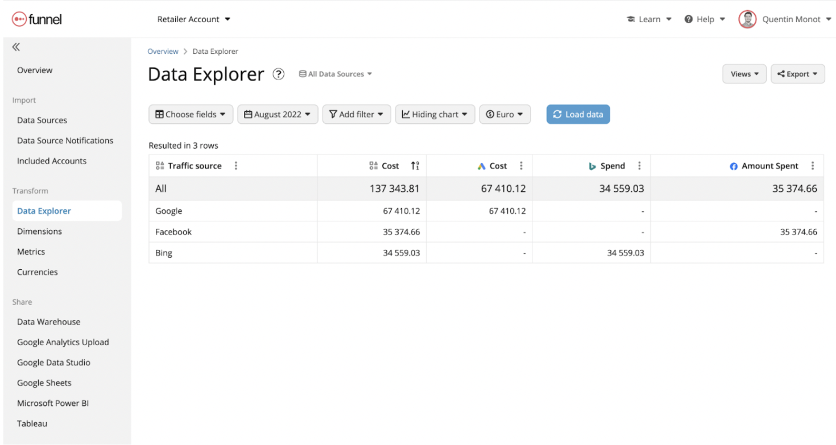The image size is (836, 445).
Task: Expand the August 2022 date picker
Action: point(278,114)
